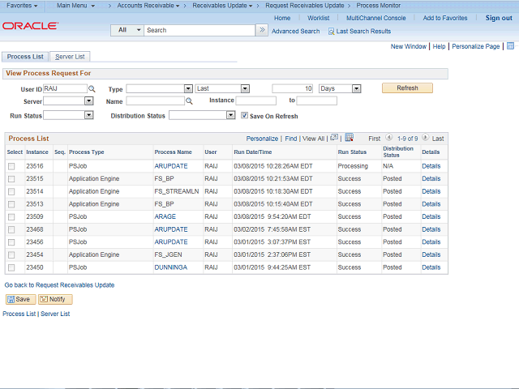
Task: Click the download grid spreadsheet icon
Action: click(x=349, y=138)
